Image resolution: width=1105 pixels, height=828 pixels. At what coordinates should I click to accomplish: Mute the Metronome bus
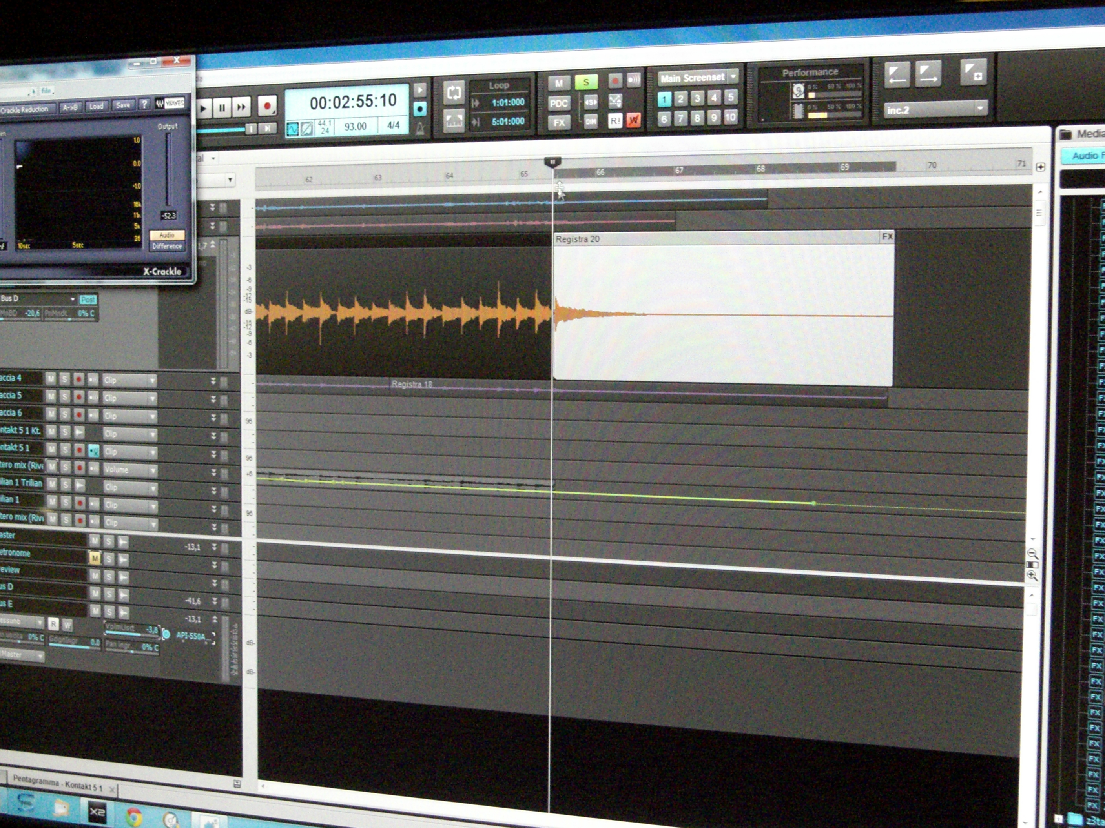[x=95, y=558]
